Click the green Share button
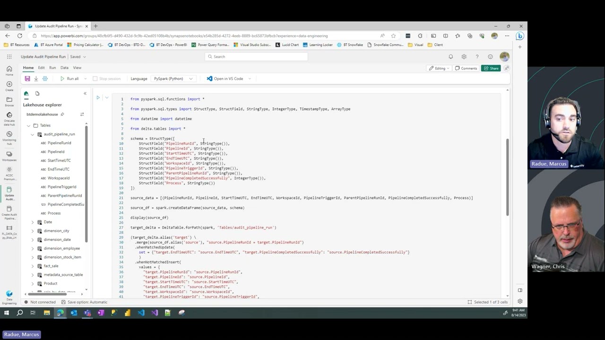This screenshot has width=605, height=340. point(491,68)
